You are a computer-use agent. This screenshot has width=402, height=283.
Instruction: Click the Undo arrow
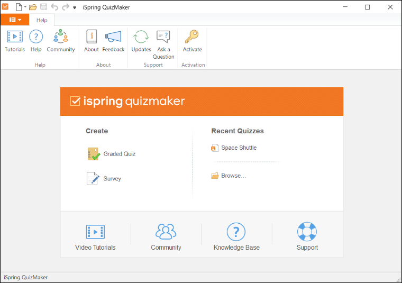coord(54,7)
